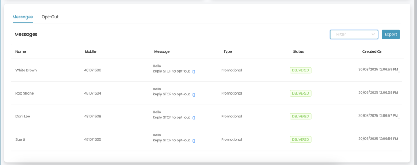Copy message text in Sue Li row

tap(194, 141)
